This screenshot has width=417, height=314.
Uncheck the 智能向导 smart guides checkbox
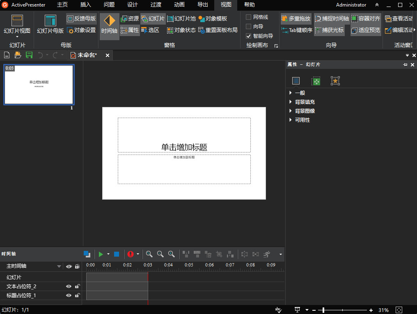248,36
